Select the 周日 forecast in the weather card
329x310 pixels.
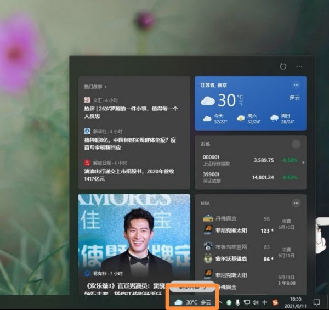coord(281,119)
